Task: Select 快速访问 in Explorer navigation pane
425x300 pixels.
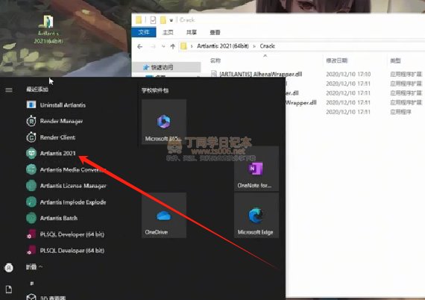Action: click(x=166, y=67)
